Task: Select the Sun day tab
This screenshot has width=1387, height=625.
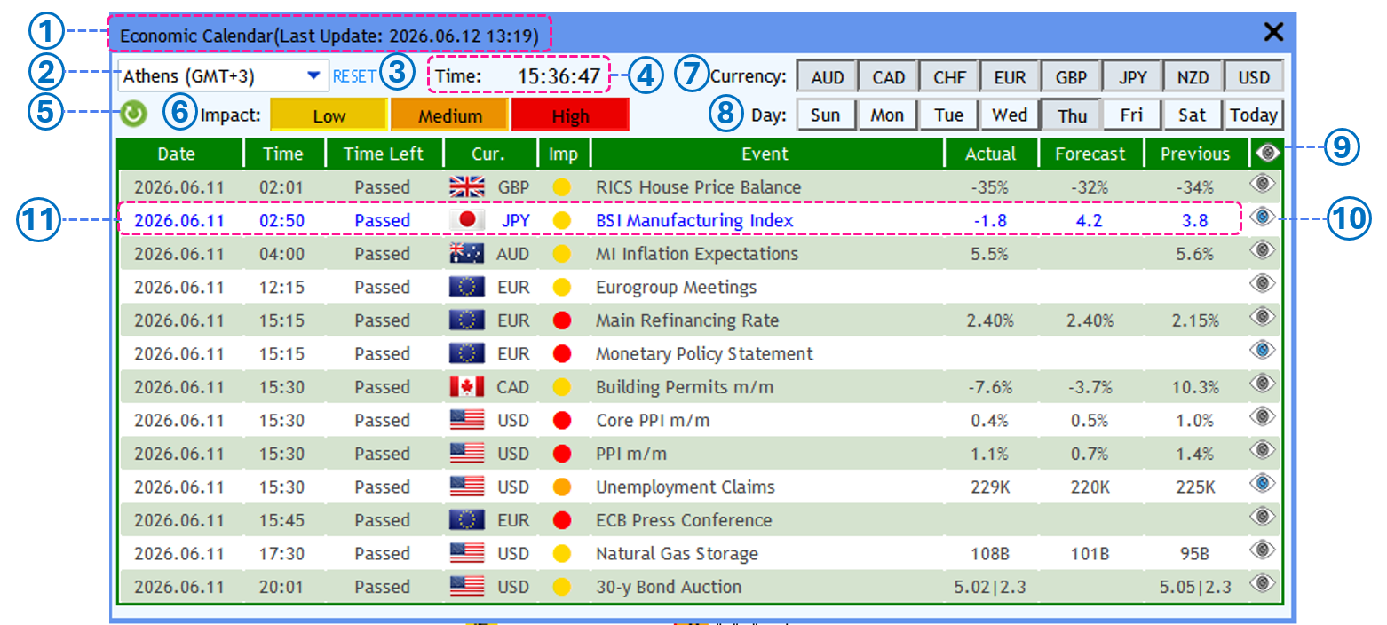Action: [826, 115]
